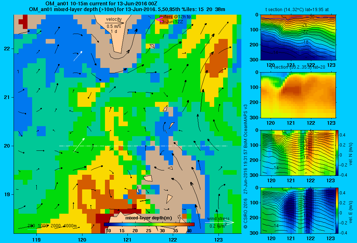Click latitude label 19 on main map
The width and height of the screenshot is (357, 243).
[7, 194]
